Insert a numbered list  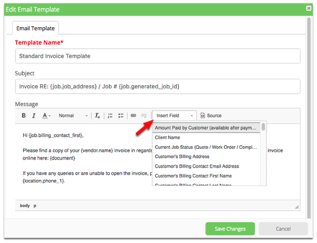(110, 116)
